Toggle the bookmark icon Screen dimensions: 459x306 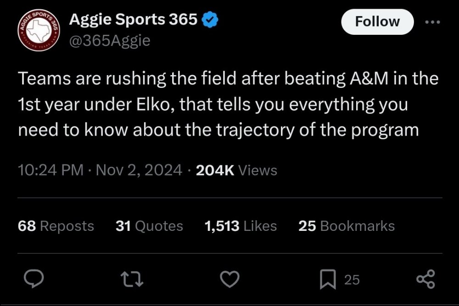coord(327,279)
